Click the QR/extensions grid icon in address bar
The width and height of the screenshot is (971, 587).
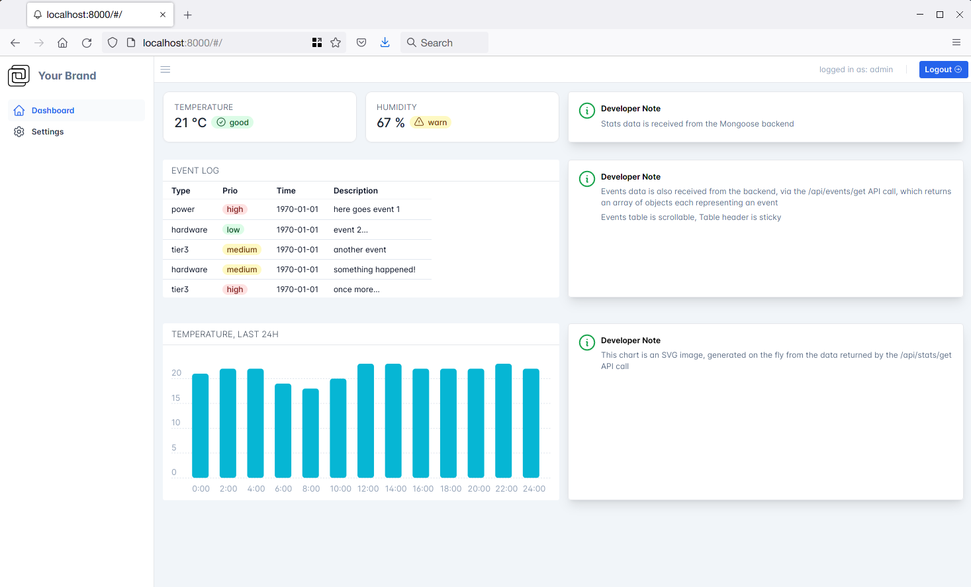click(317, 43)
